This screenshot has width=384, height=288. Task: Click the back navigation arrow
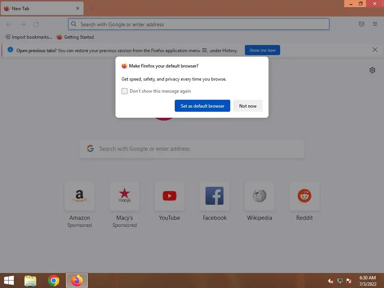pyautogui.click(x=9, y=24)
